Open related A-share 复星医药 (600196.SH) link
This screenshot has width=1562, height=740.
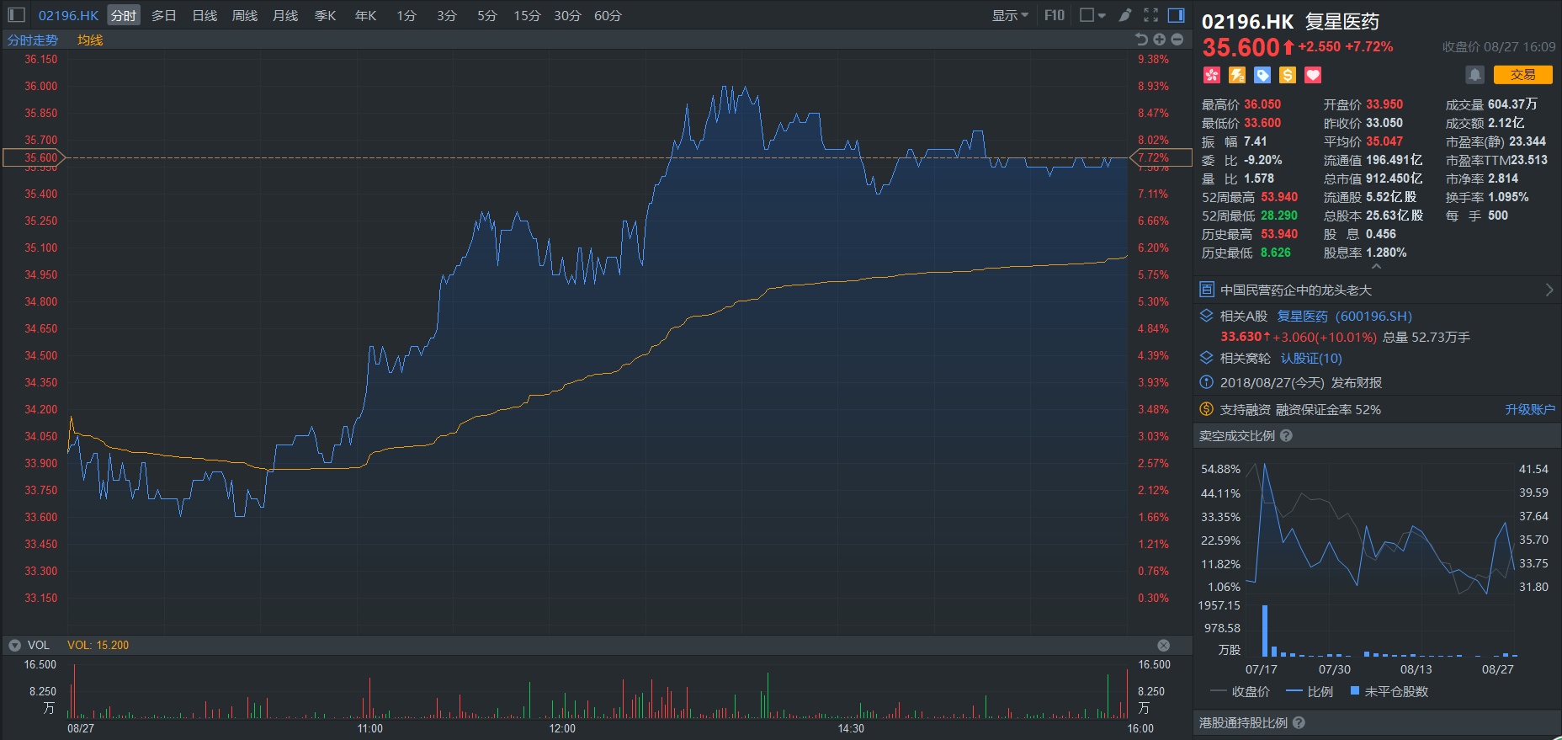[1344, 316]
